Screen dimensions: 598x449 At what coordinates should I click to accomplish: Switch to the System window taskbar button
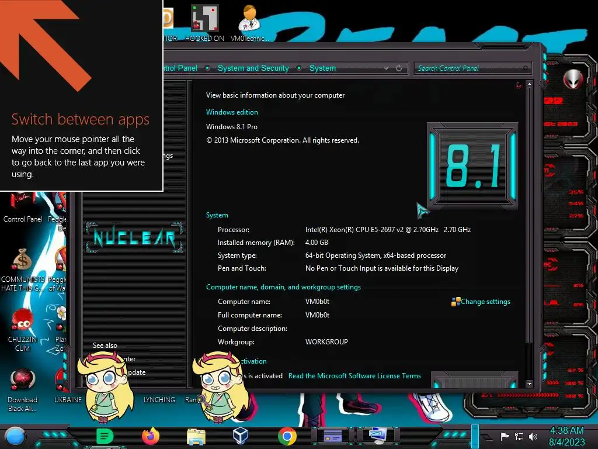click(378, 436)
